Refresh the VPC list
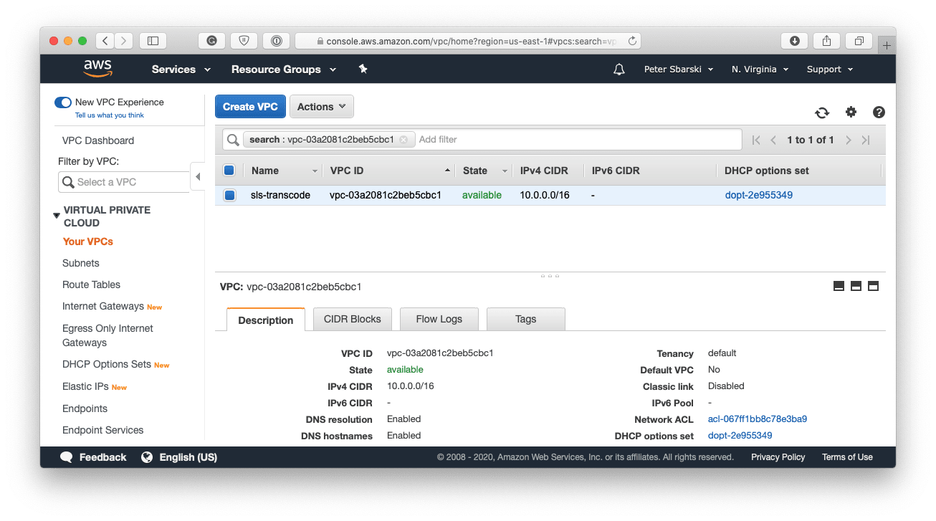Viewport: 936px width, 521px height. click(822, 113)
